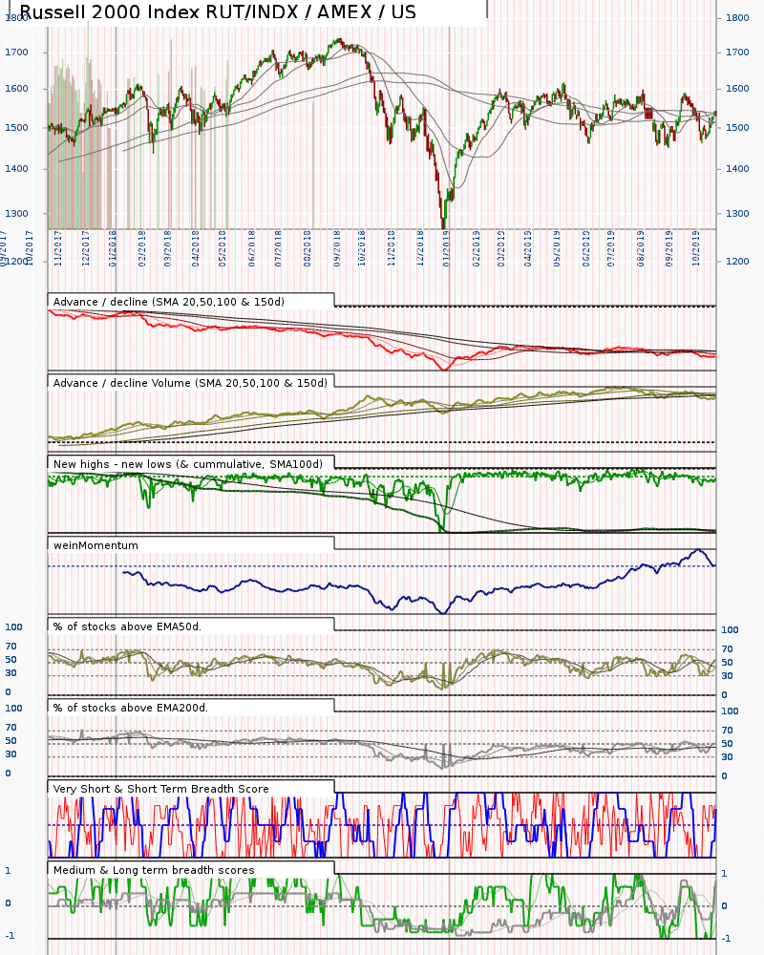Click the 01/2019 date label
This screenshot has height=955, width=764.
point(447,248)
